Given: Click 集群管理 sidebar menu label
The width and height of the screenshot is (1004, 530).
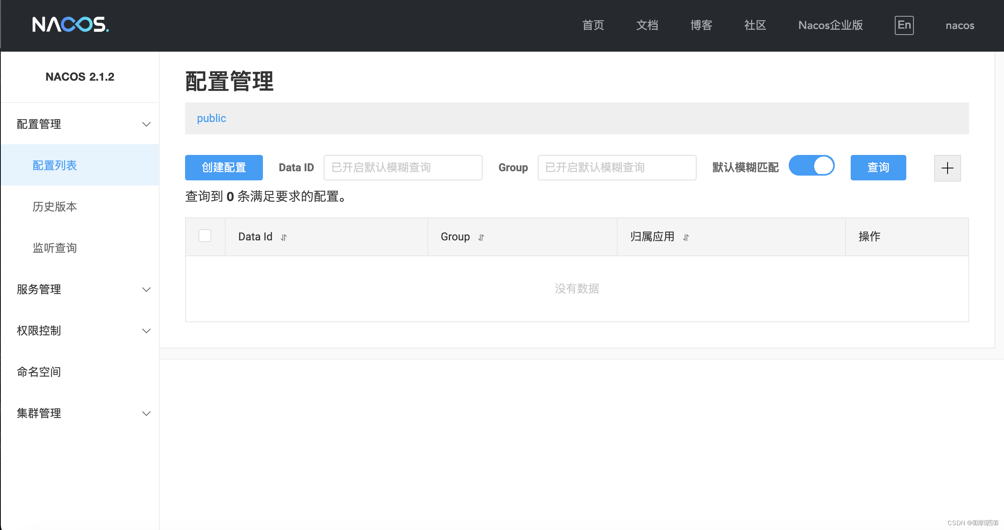Looking at the screenshot, I should [39, 413].
